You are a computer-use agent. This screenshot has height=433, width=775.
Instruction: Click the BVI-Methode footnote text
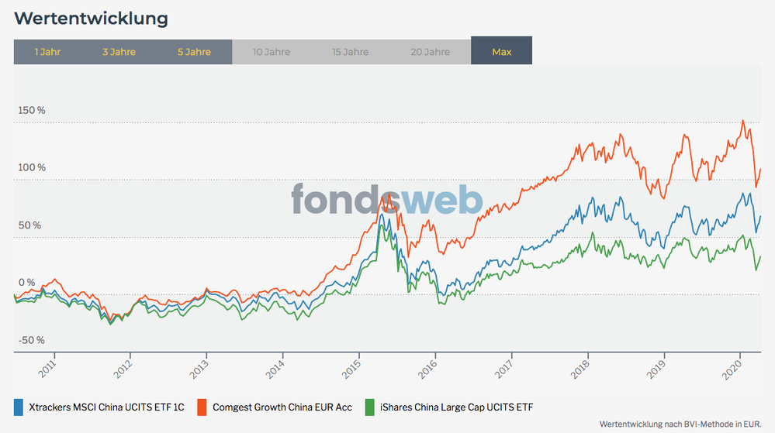click(680, 424)
